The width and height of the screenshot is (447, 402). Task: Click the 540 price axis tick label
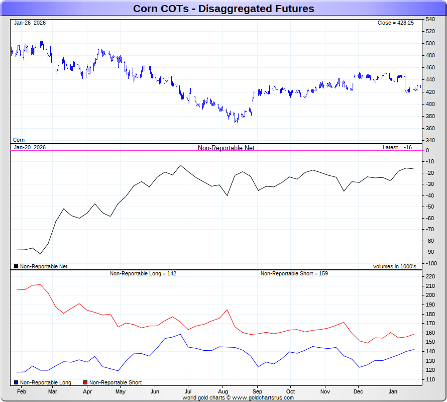[430, 20]
